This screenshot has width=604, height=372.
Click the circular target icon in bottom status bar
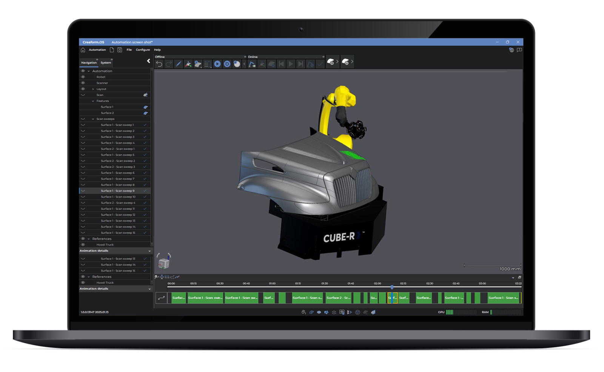click(x=357, y=312)
